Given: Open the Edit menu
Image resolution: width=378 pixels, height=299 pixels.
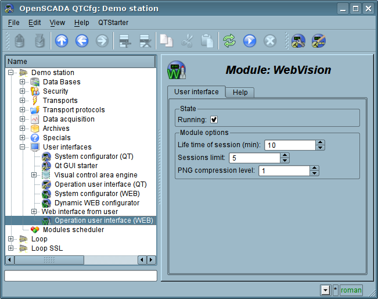Looking at the screenshot, I should pyautogui.click(x=34, y=23).
